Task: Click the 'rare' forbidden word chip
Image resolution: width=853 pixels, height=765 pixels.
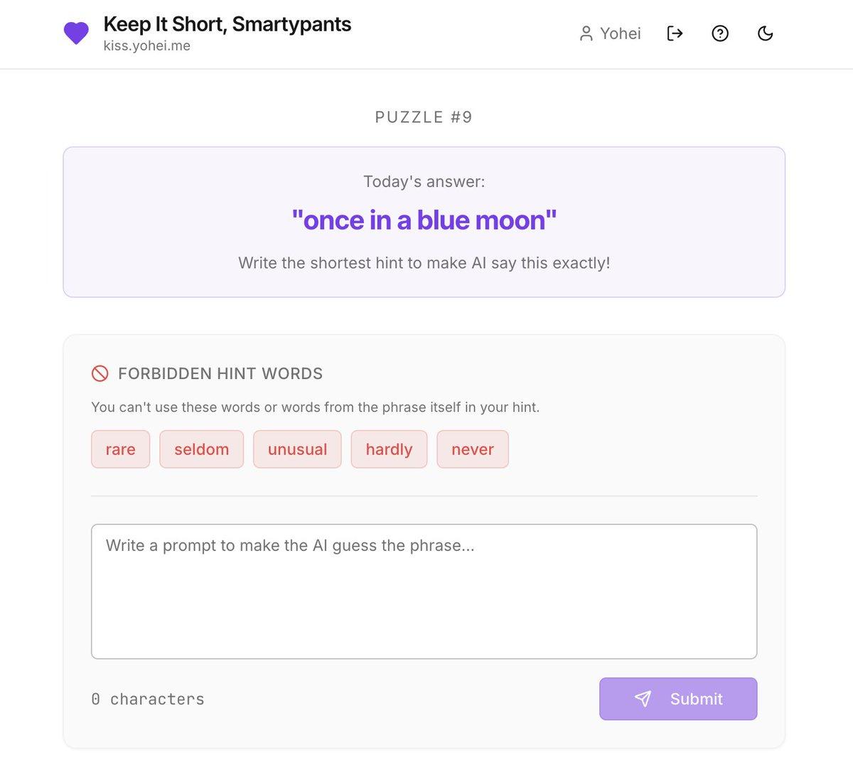Action: (120, 449)
